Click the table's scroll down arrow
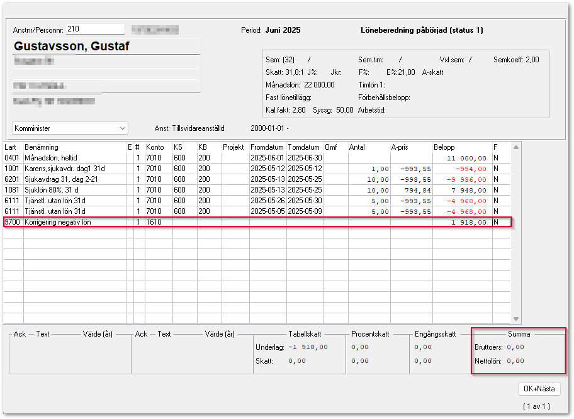This screenshot has height=419, width=574. 516,319
